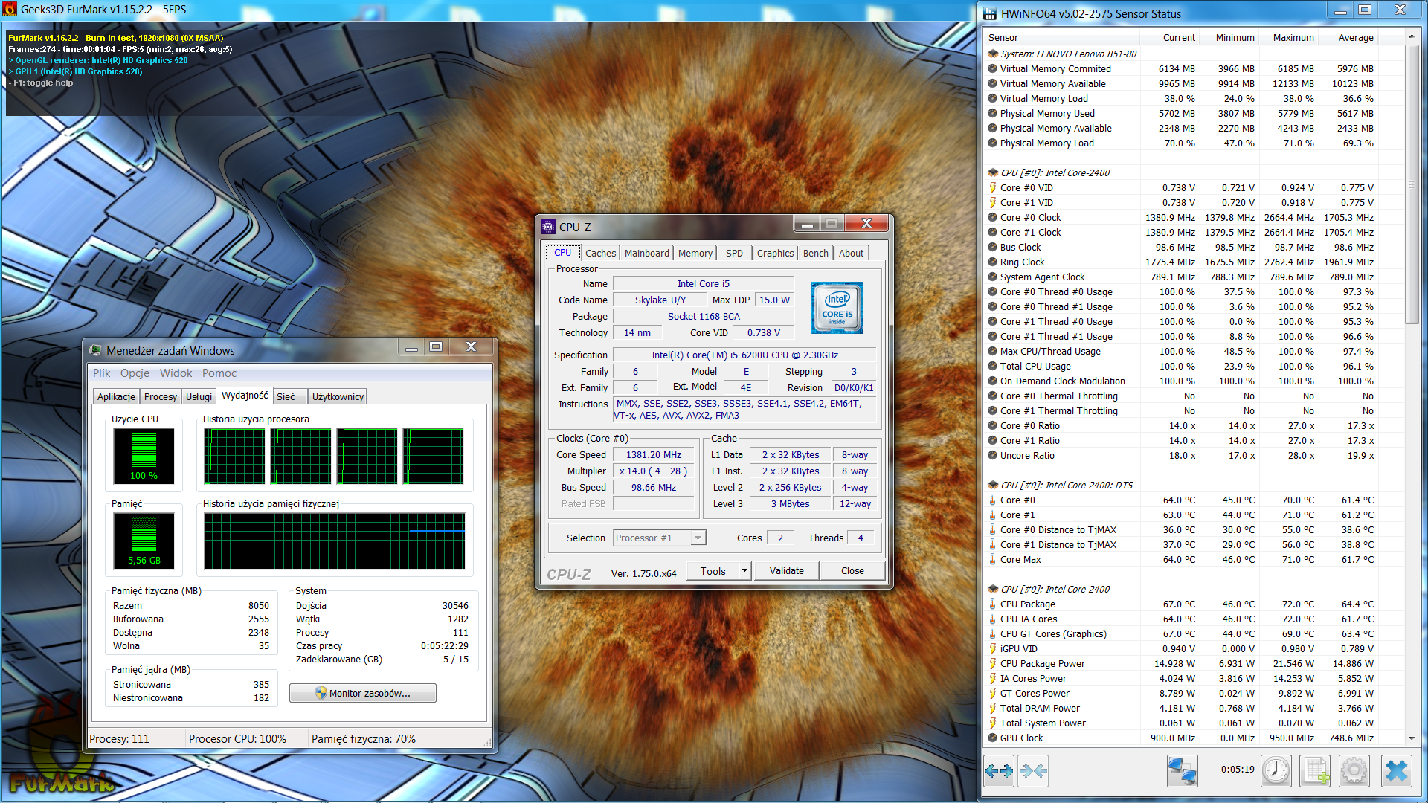
Task: Switch to the Mainboard tab in CPU-Z
Action: [x=646, y=253]
